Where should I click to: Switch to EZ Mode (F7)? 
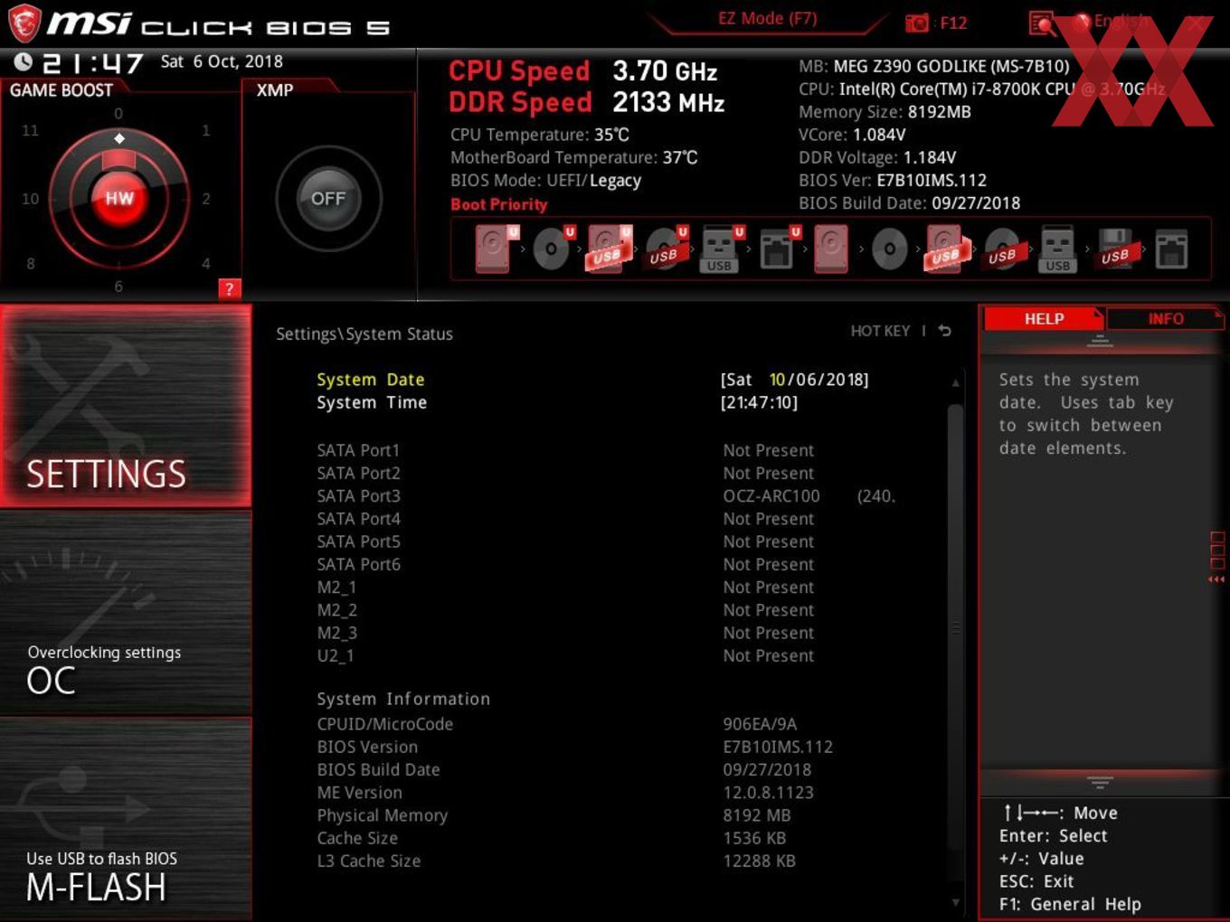(x=767, y=18)
